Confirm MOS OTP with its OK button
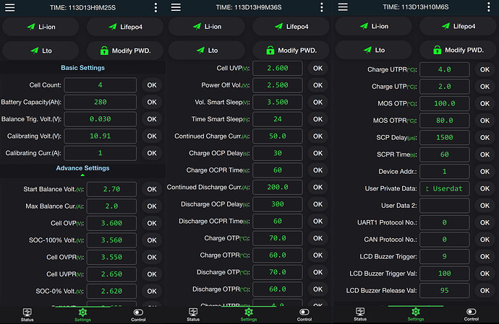Image resolution: width=499 pixels, height=324 pixels. tap(485, 104)
